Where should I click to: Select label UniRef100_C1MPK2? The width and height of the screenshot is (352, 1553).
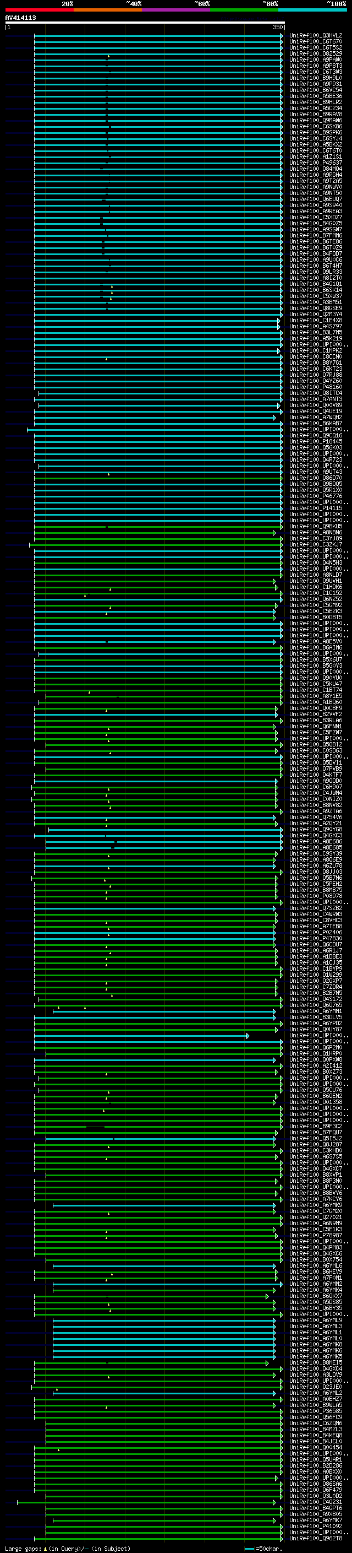(316, 350)
